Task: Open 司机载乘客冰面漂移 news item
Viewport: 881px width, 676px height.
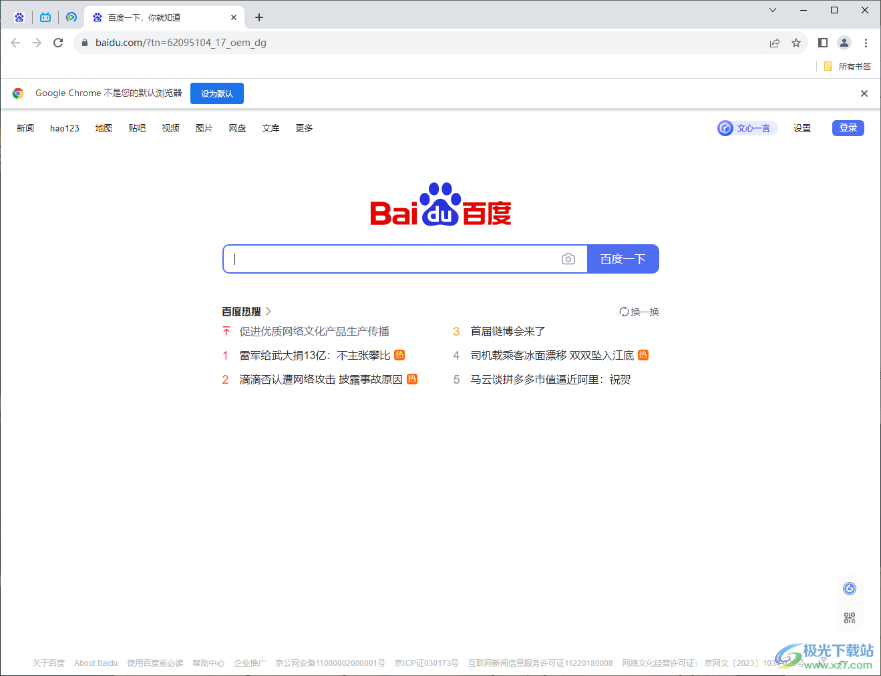Action: [x=552, y=356]
